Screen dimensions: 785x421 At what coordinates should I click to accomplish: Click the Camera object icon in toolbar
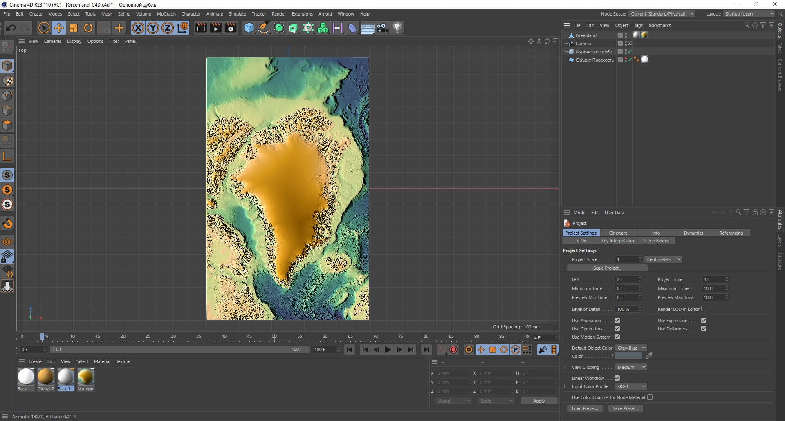383,28
